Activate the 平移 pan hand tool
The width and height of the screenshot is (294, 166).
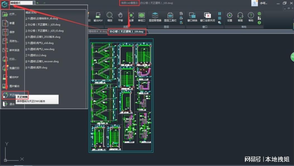click(120, 17)
